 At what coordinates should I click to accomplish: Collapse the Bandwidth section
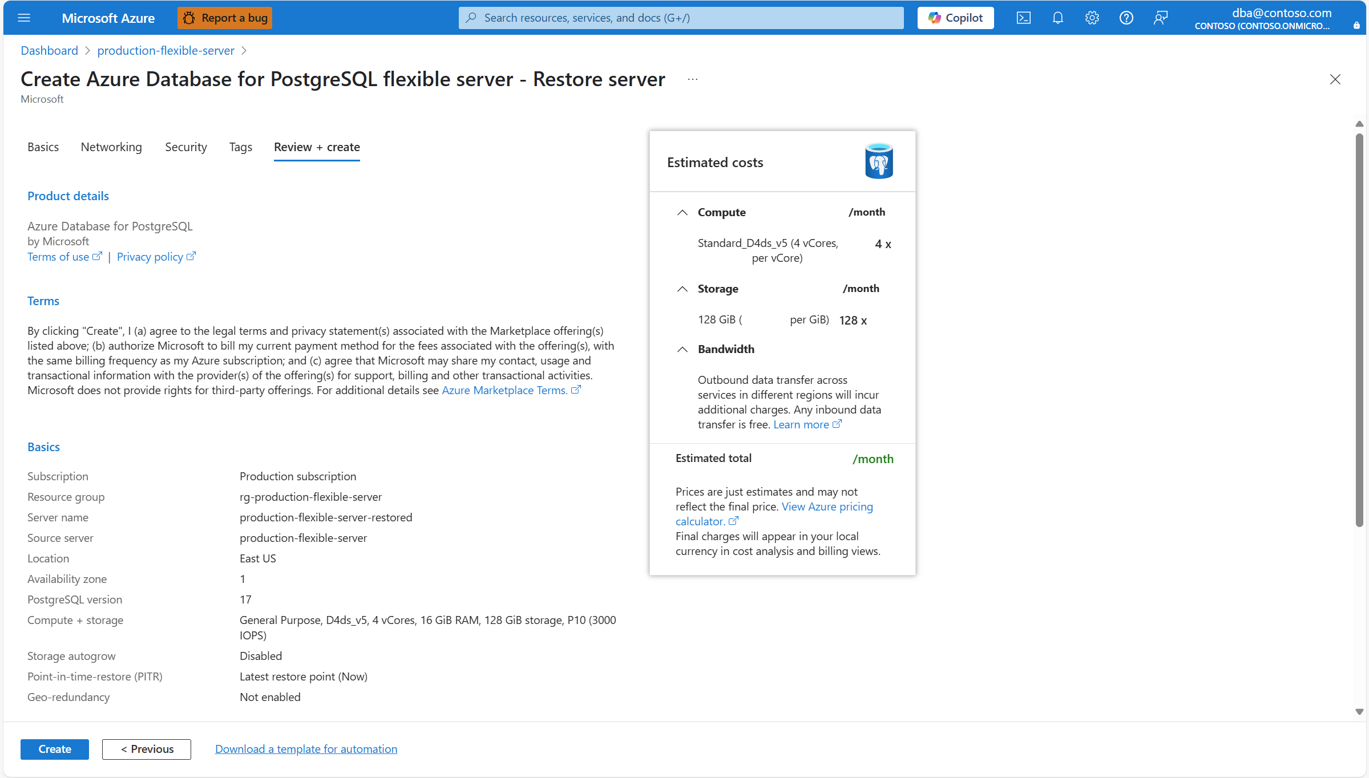point(682,349)
